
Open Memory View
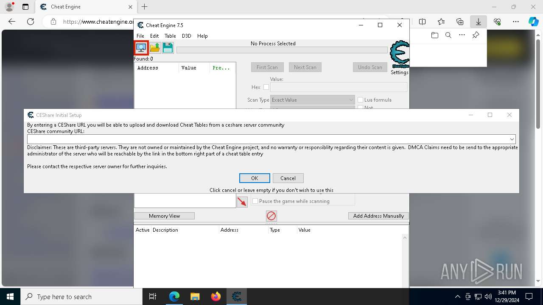point(164,216)
